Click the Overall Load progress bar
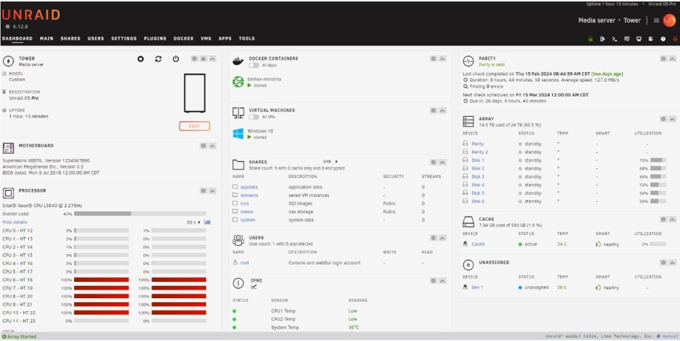 [140, 213]
